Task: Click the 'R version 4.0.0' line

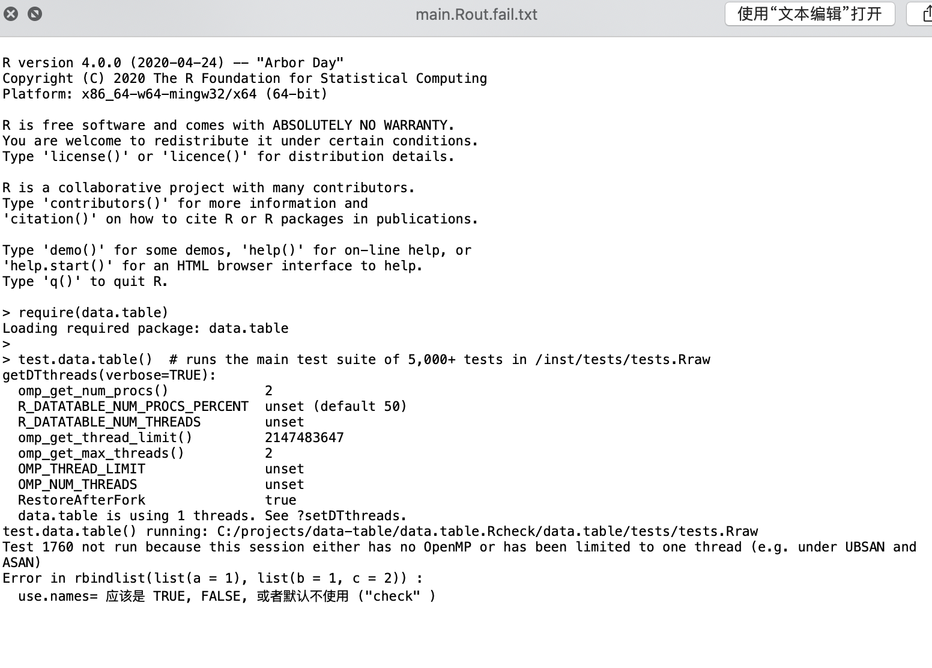Action: (x=173, y=62)
